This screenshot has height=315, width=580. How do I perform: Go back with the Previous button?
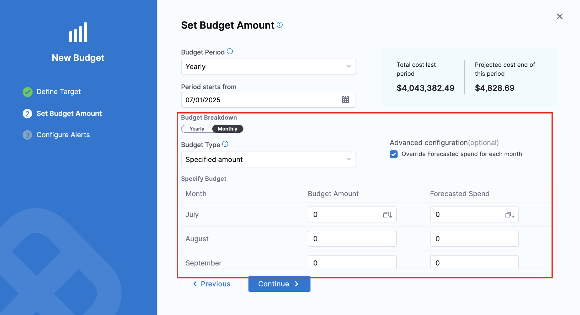click(212, 284)
